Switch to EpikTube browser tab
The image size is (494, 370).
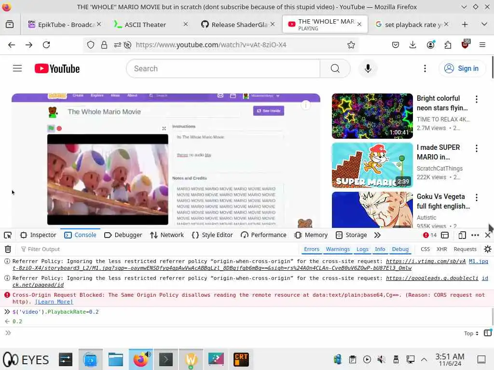65,25
